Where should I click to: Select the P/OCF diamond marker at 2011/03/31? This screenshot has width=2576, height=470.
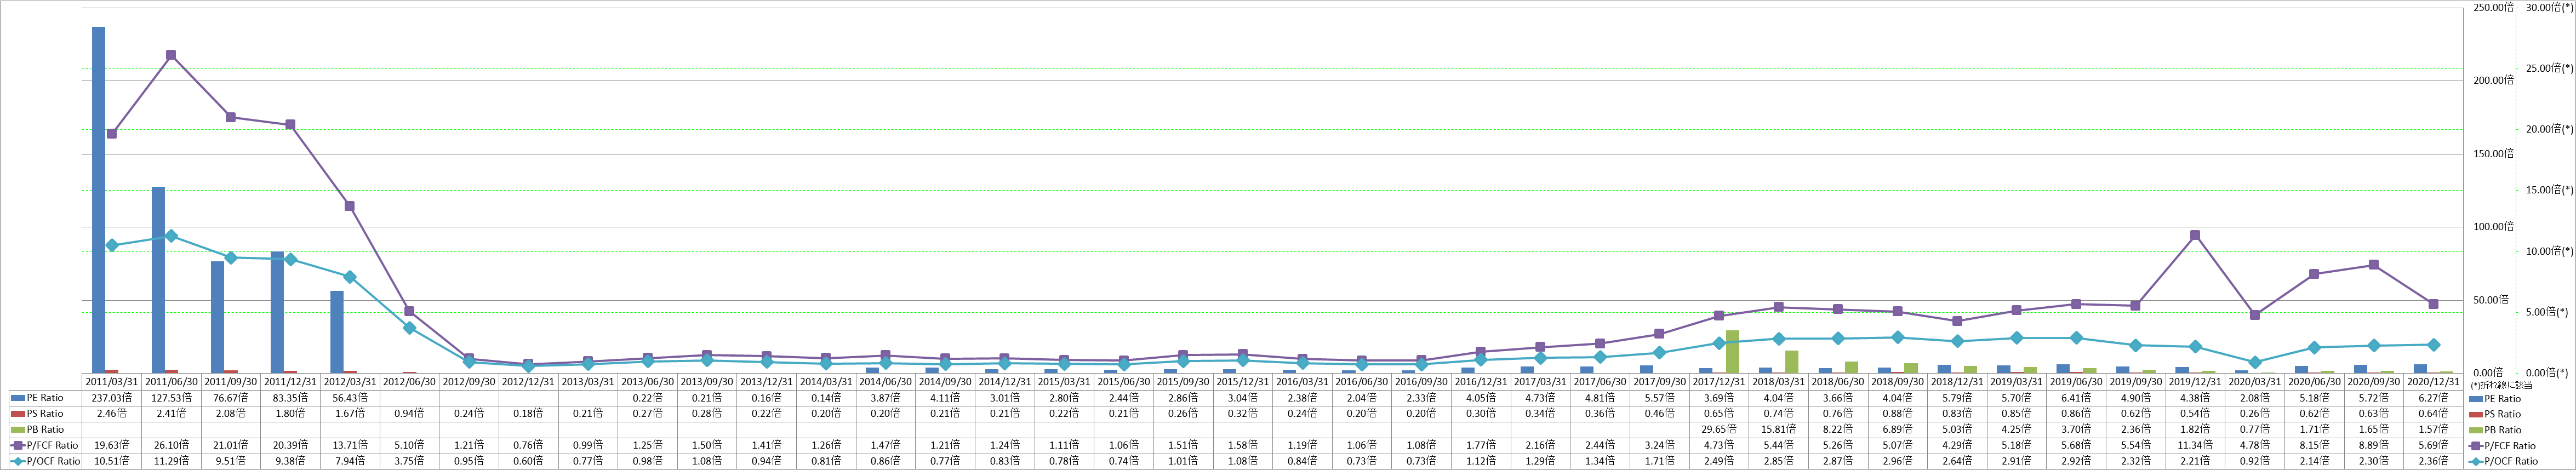[111, 245]
